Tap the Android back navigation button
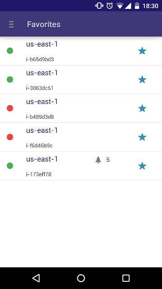Viewport: 162px width, 289px height. [36, 278]
